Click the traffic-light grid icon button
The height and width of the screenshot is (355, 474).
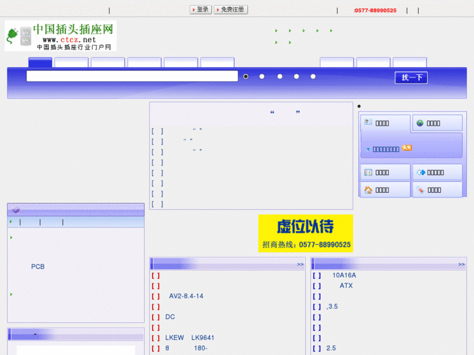pos(368,173)
